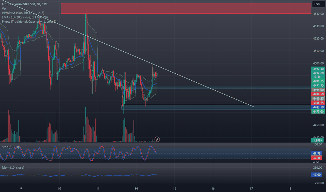
Task: Select the VWAP indicator legend
Action: click(23, 13)
